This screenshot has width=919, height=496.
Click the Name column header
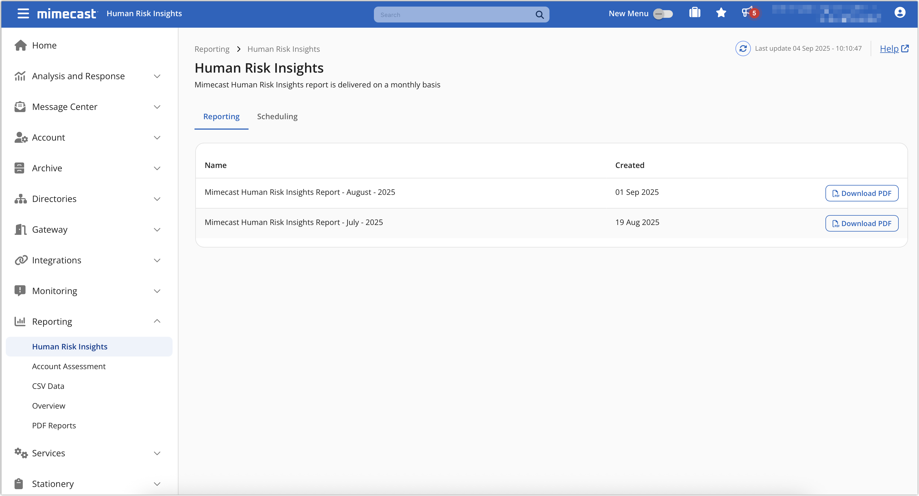215,165
